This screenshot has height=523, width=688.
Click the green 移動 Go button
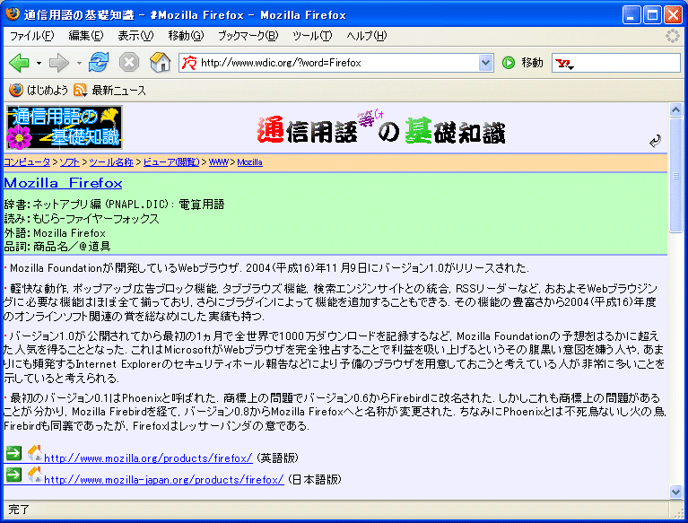522,63
